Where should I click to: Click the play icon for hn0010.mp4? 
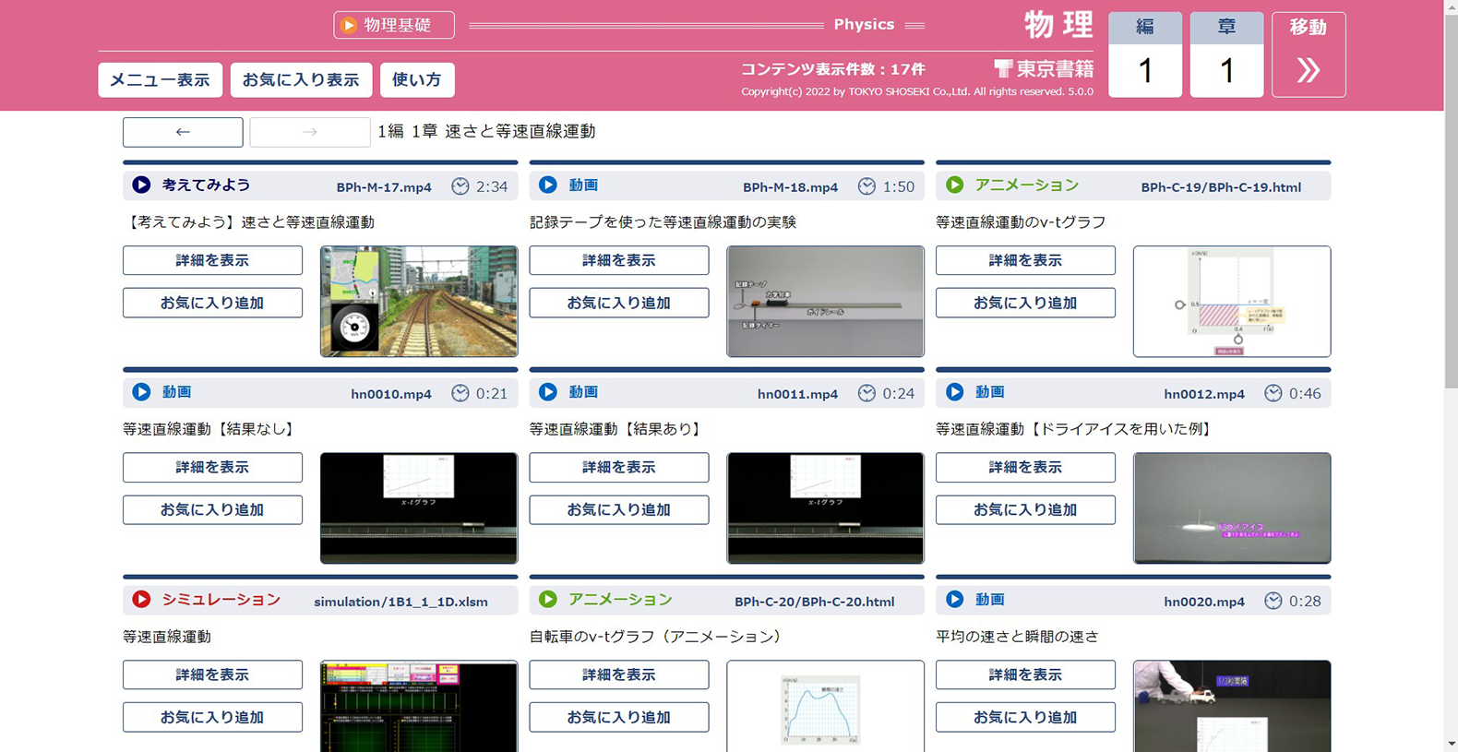(141, 392)
